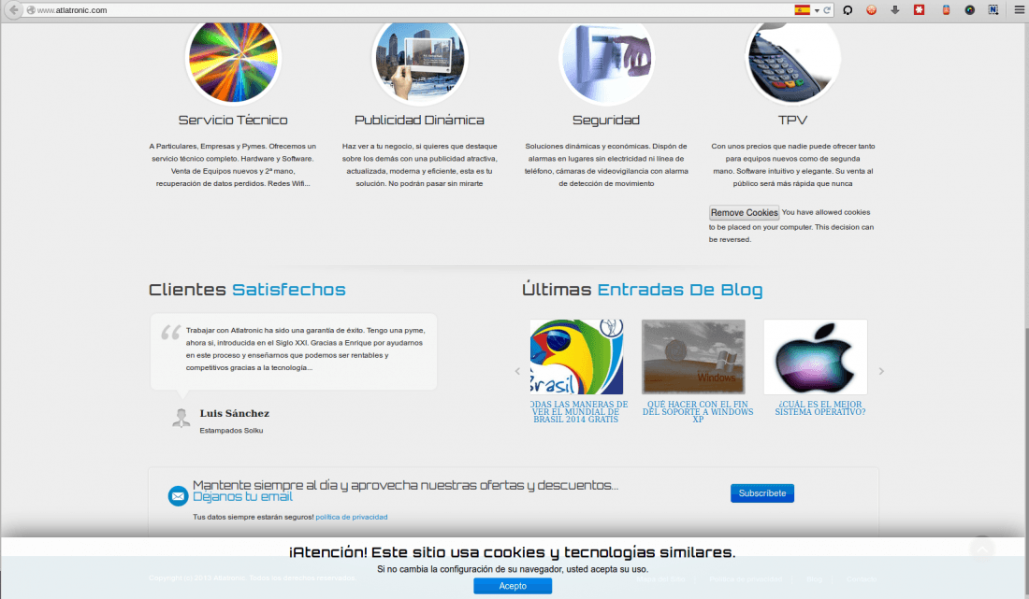Click 'Luis Sánchez' name text
The width and height of the screenshot is (1029, 599).
tap(234, 414)
